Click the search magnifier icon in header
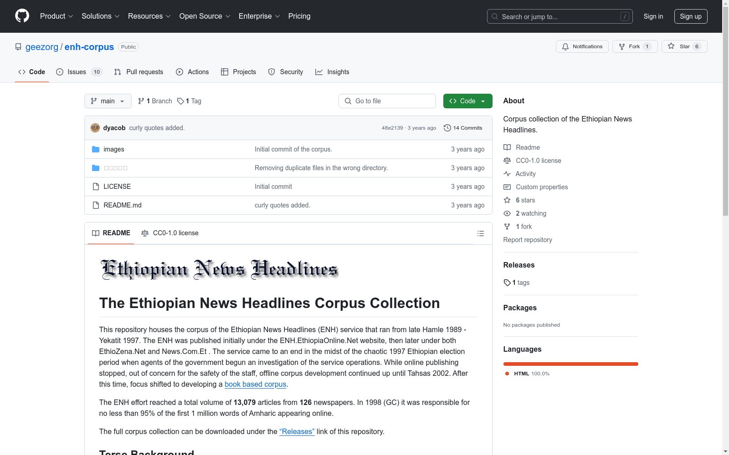This screenshot has width=729, height=455. pos(495,16)
